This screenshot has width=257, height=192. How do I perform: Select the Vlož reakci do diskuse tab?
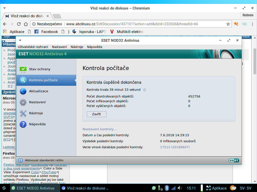(27, 16)
